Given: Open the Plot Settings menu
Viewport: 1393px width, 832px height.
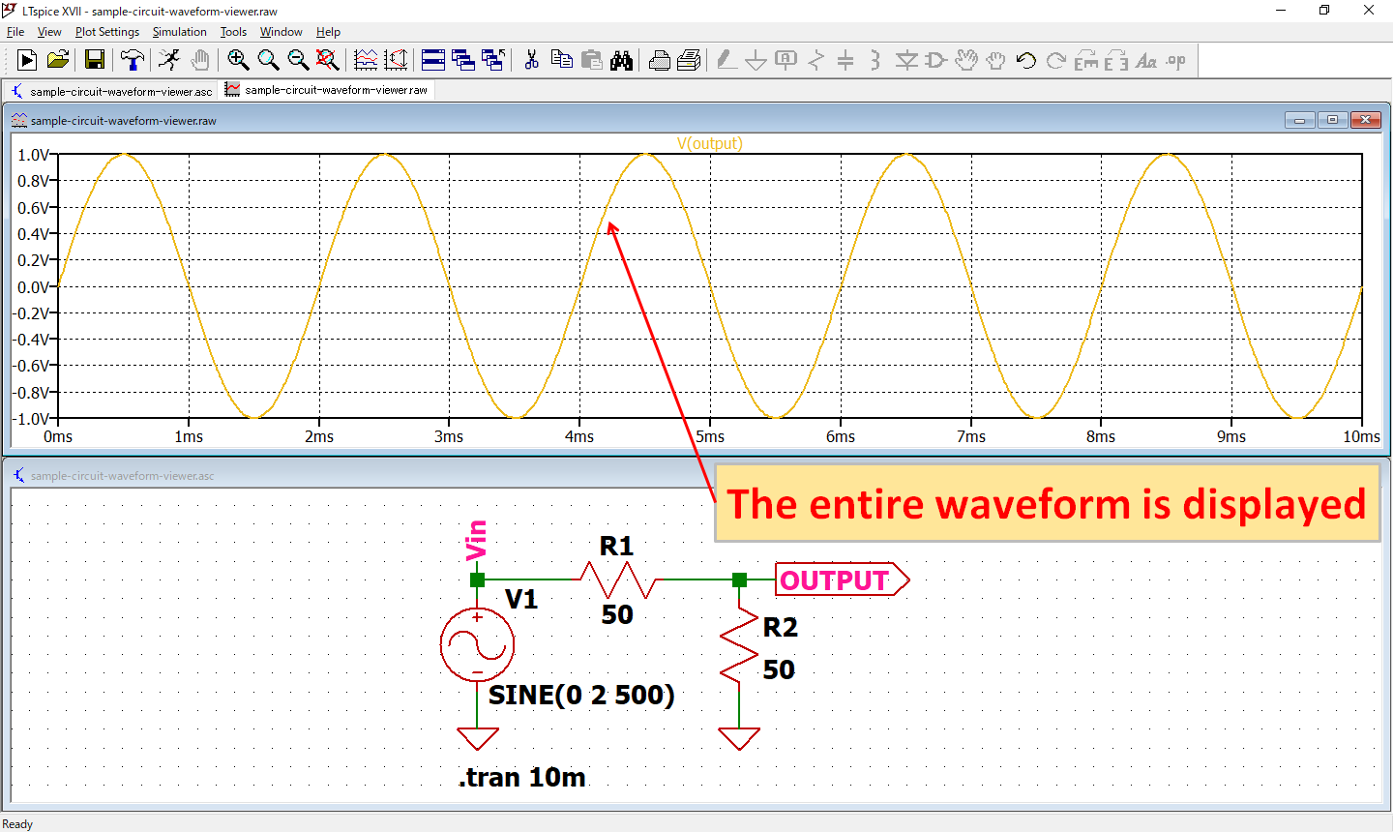Looking at the screenshot, I should pyautogui.click(x=106, y=31).
